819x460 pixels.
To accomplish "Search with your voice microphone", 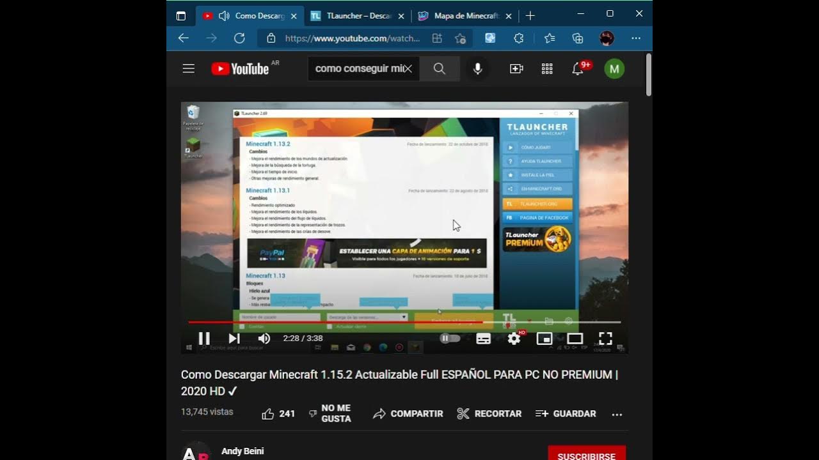I will [x=477, y=68].
